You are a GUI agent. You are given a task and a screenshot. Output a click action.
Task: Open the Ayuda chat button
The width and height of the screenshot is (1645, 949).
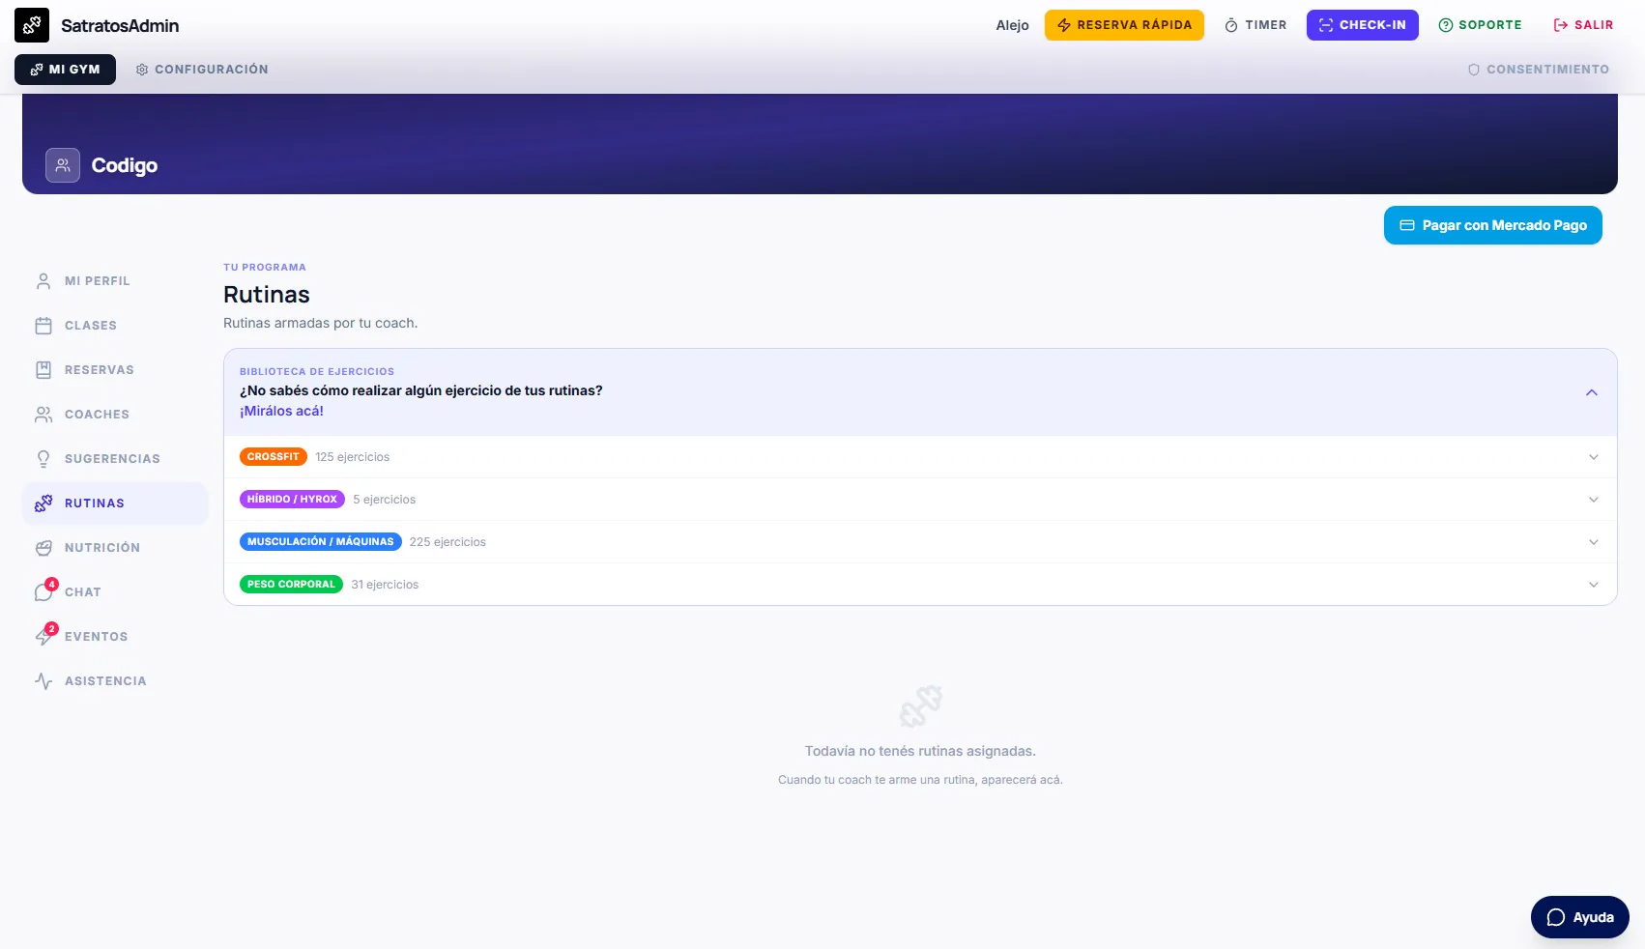click(1580, 917)
